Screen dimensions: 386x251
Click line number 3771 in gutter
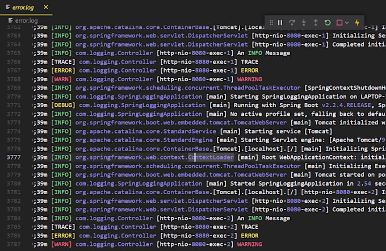click(x=14, y=105)
